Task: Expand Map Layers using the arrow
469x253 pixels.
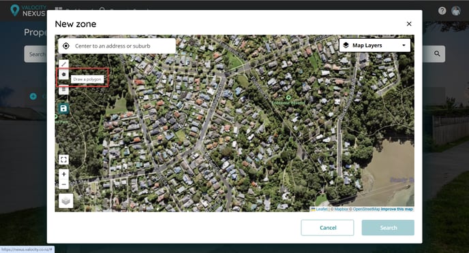Action: click(x=404, y=46)
